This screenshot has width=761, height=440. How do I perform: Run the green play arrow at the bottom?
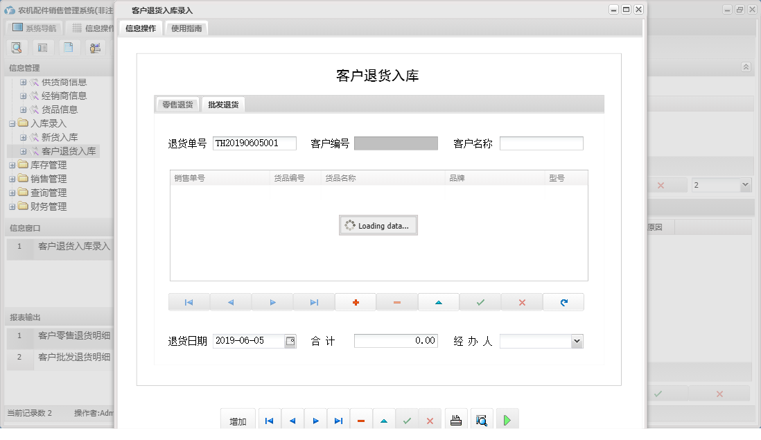click(507, 419)
